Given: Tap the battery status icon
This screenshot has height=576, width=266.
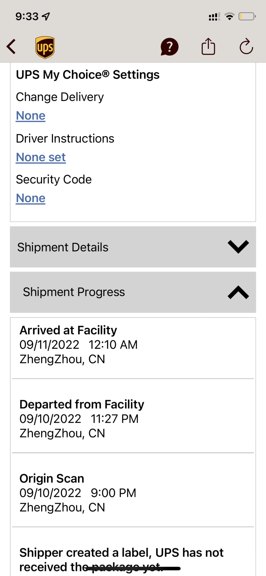Looking at the screenshot, I should click(x=247, y=16).
